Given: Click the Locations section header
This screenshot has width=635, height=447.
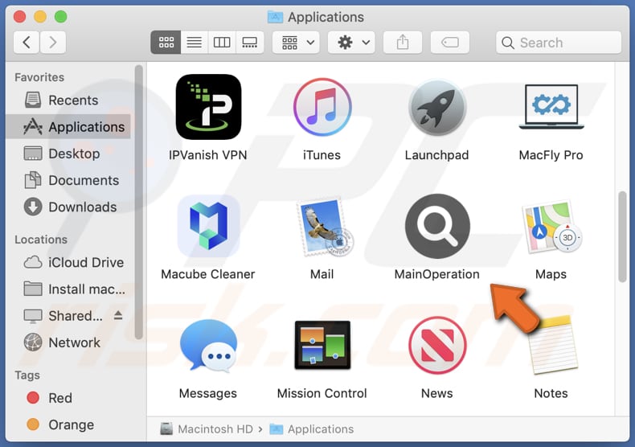Looking at the screenshot, I should click(x=41, y=240).
